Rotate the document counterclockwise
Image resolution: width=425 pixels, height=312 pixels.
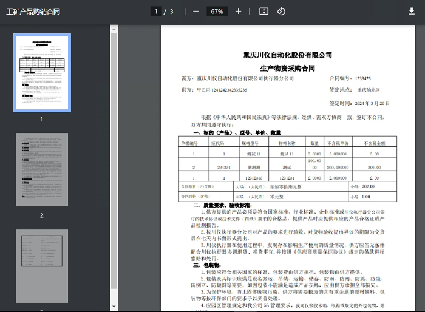[281, 11]
